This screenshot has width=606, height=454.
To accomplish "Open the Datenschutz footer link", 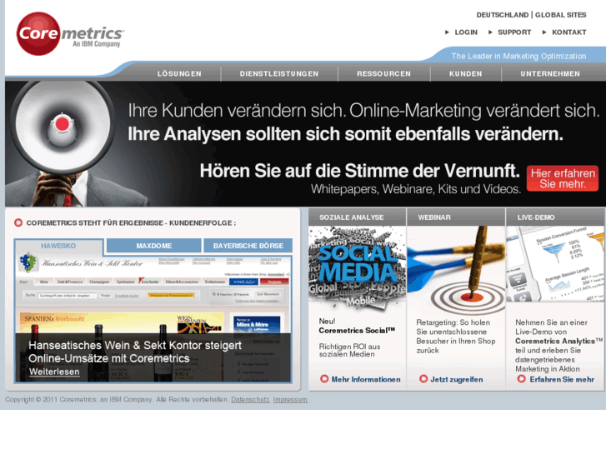I will [250, 400].
